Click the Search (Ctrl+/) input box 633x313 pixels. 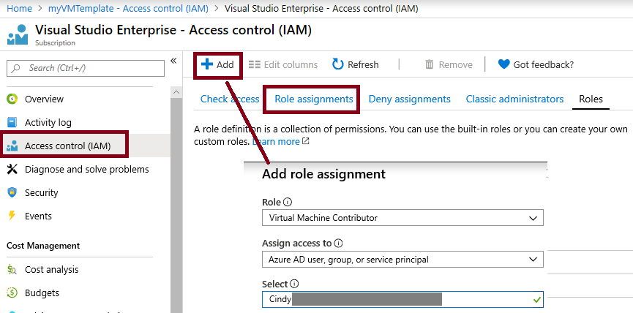point(86,68)
